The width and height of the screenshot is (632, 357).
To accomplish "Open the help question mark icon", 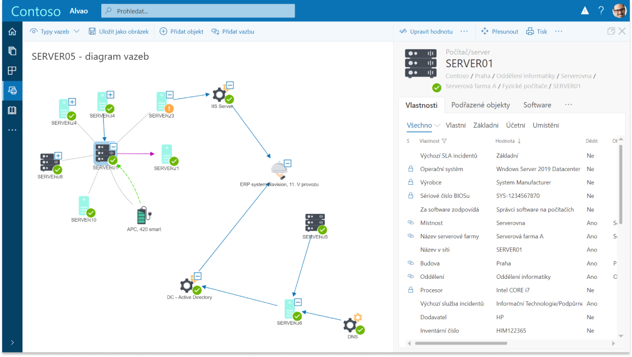I will [x=601, y=10].
